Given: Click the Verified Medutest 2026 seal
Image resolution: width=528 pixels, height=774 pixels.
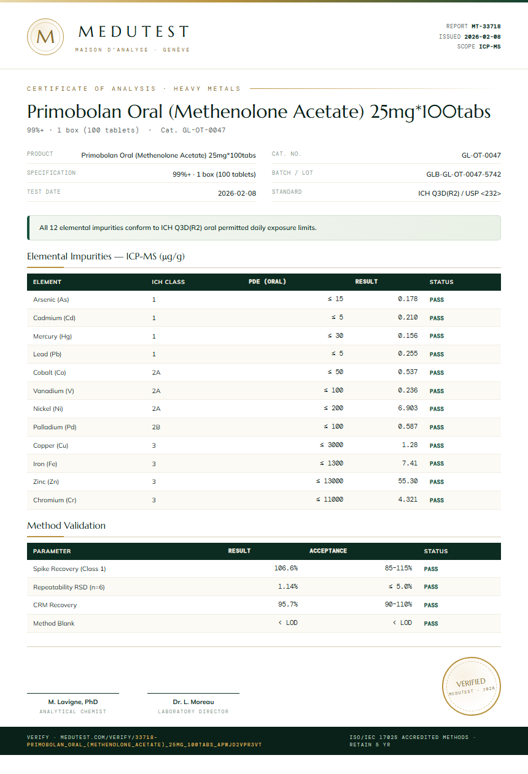Looking at the screenshot, I should coord(472,686).
